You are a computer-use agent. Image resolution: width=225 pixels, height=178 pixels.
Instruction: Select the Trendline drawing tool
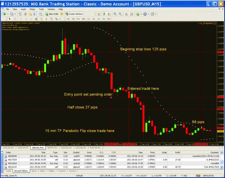pyautogui.click(x=31, y=19)
